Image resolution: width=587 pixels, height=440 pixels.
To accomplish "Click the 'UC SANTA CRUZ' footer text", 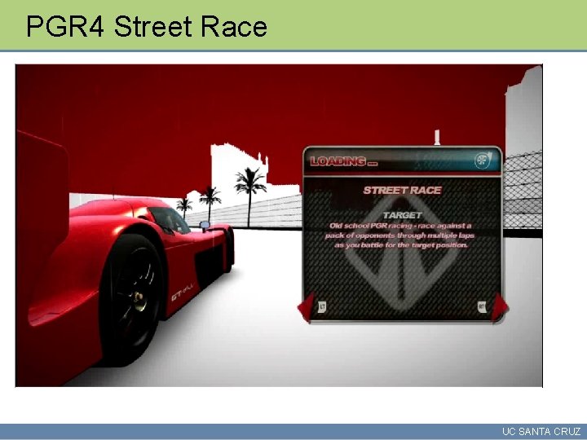I will pos(541,431).
